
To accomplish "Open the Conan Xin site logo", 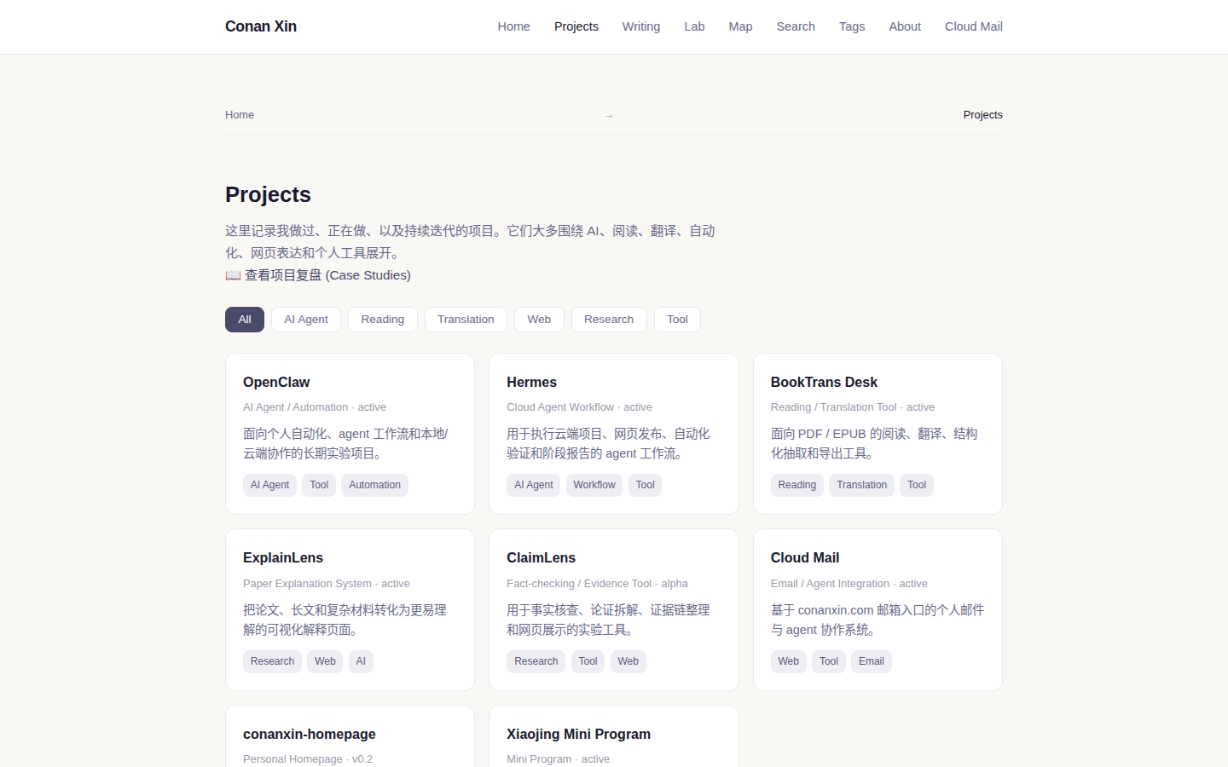I will [x=261, y=26].
